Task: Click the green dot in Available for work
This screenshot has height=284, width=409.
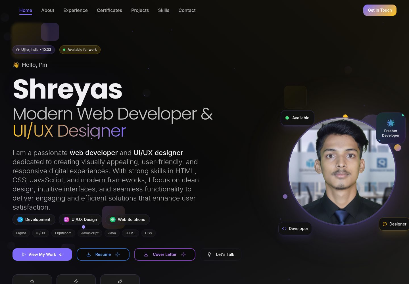Action: 64,50
